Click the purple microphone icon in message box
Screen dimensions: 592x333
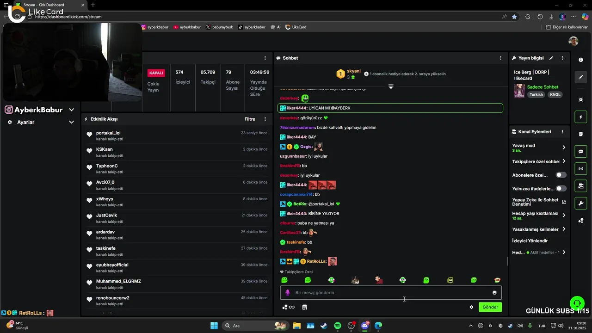click(288, 293)
